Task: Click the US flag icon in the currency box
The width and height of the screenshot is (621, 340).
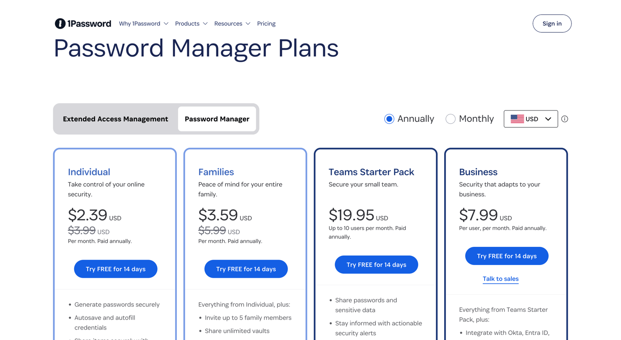Action: pos(517,119)
